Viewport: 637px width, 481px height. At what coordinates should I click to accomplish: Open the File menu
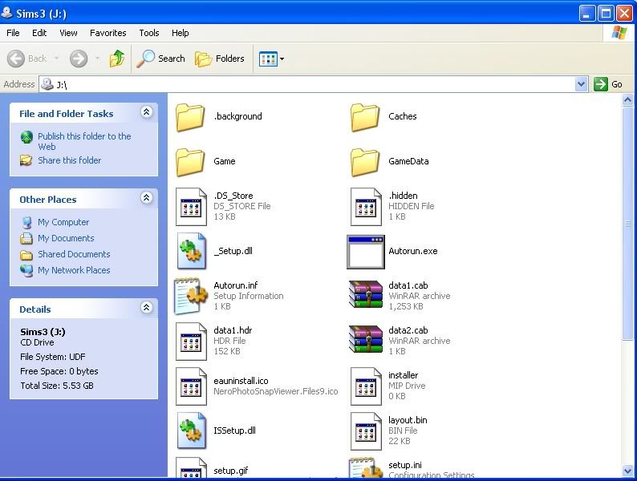(13, 33)
